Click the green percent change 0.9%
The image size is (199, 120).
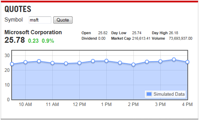48,41
